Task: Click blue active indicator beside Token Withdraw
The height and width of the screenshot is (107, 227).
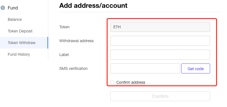Action: click(x=48, y=43)
